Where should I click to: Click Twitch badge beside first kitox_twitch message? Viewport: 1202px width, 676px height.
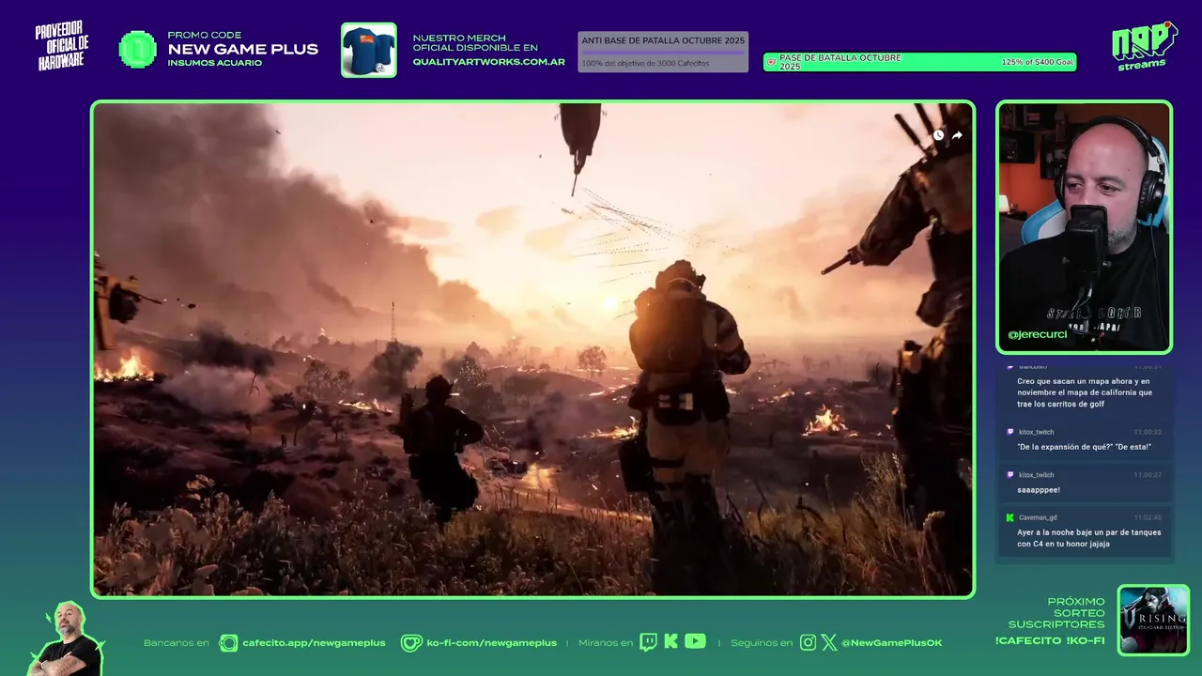(x=1009, y=432)
